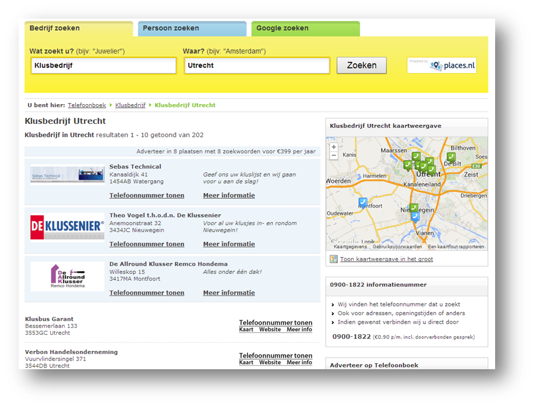Open 'Meer informatie' for Sebas Technical
This screenshot has width=533, height=407.
pyautogui.click(x=229, y=195)
